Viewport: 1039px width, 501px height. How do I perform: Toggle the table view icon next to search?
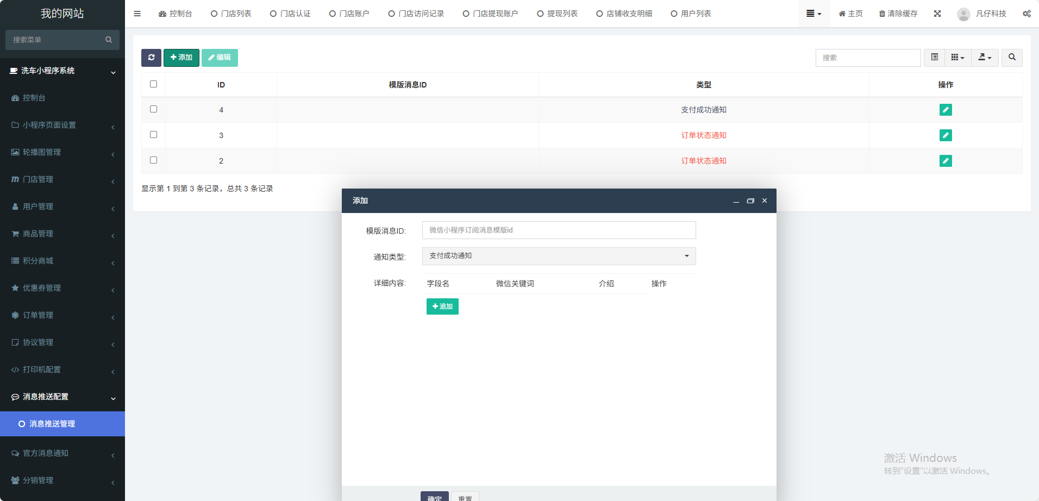coord(934,58)
